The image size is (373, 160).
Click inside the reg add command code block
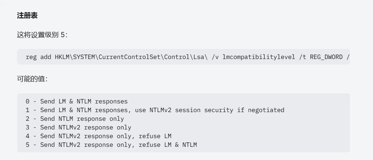[184, 57]
